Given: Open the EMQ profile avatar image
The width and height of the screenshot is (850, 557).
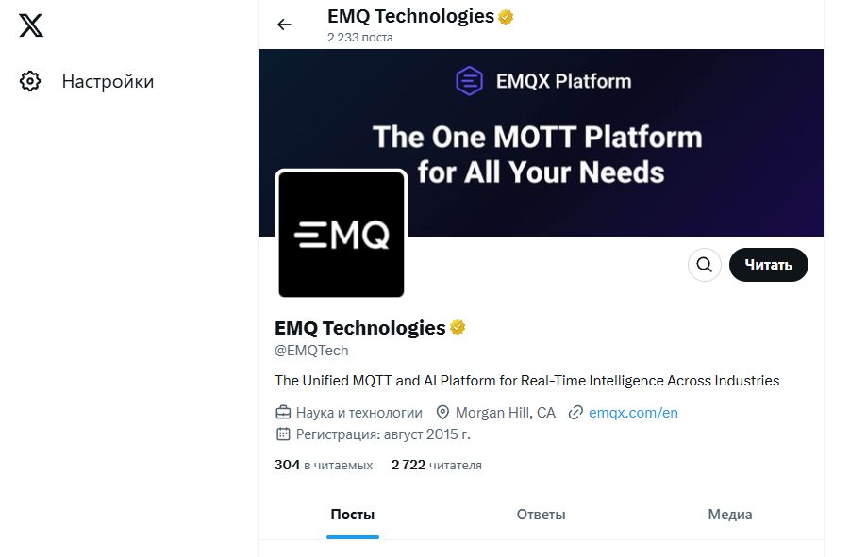Looking at the screenshot, I should click(x=341, y=234).
